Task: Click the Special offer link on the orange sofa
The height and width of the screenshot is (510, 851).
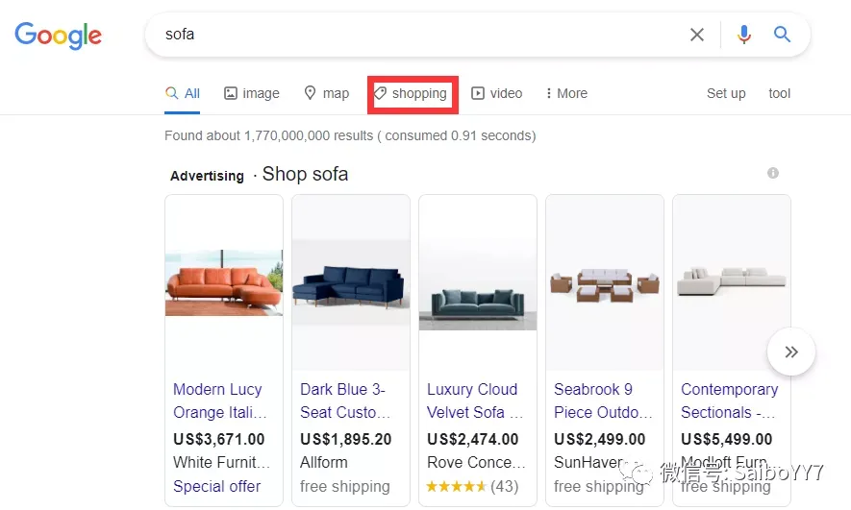Action: coord(216,486)
